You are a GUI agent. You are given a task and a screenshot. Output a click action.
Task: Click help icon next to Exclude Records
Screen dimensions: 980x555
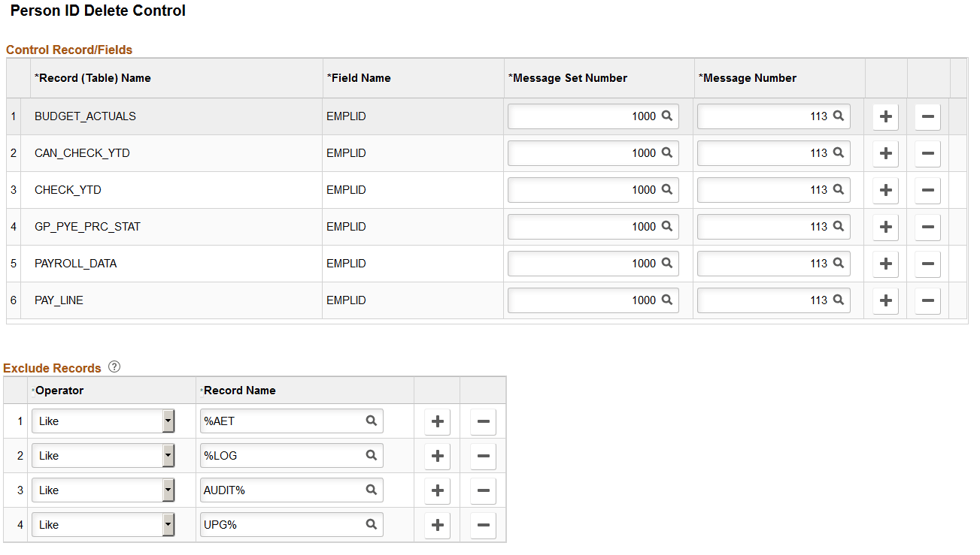(x=114, y=366)
